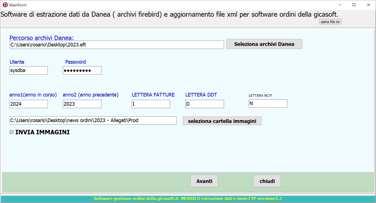Click the anno2 field showing 2023
376x203 pixels.
[82, 104]
